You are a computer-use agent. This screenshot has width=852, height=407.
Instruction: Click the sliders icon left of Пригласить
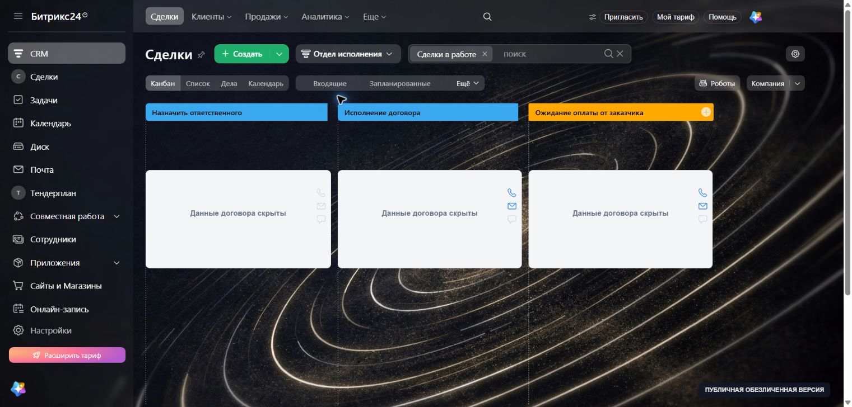tap(593, 17)
